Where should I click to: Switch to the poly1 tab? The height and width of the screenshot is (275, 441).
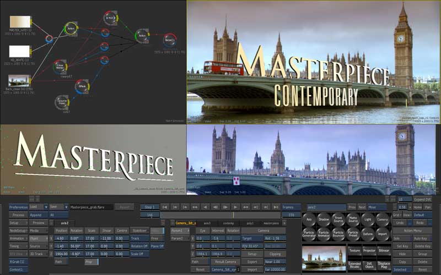tap(250, 223)
